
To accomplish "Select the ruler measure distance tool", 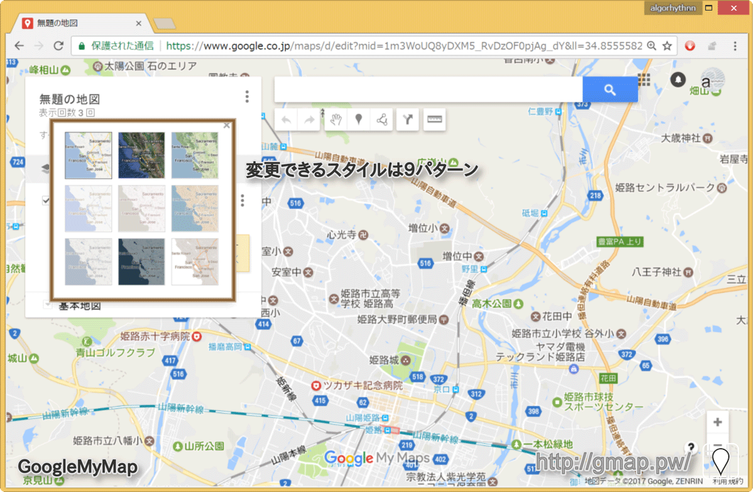I will [434, 120].
